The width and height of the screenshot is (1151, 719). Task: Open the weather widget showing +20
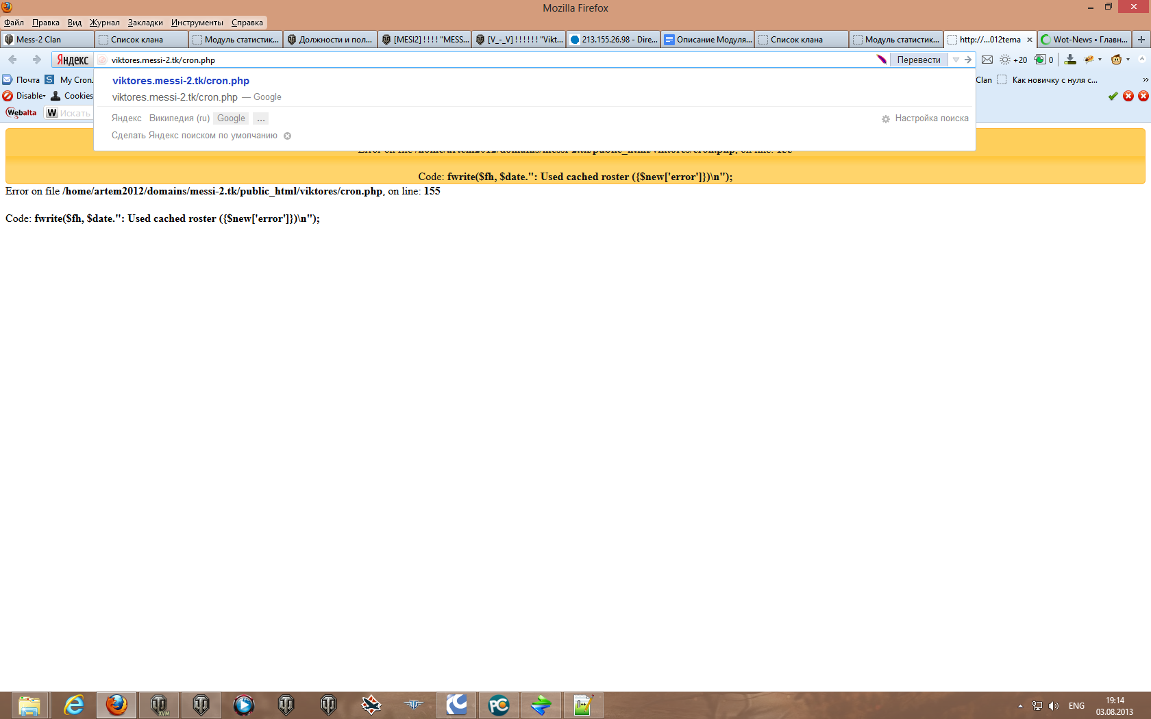coord(1014,60)
